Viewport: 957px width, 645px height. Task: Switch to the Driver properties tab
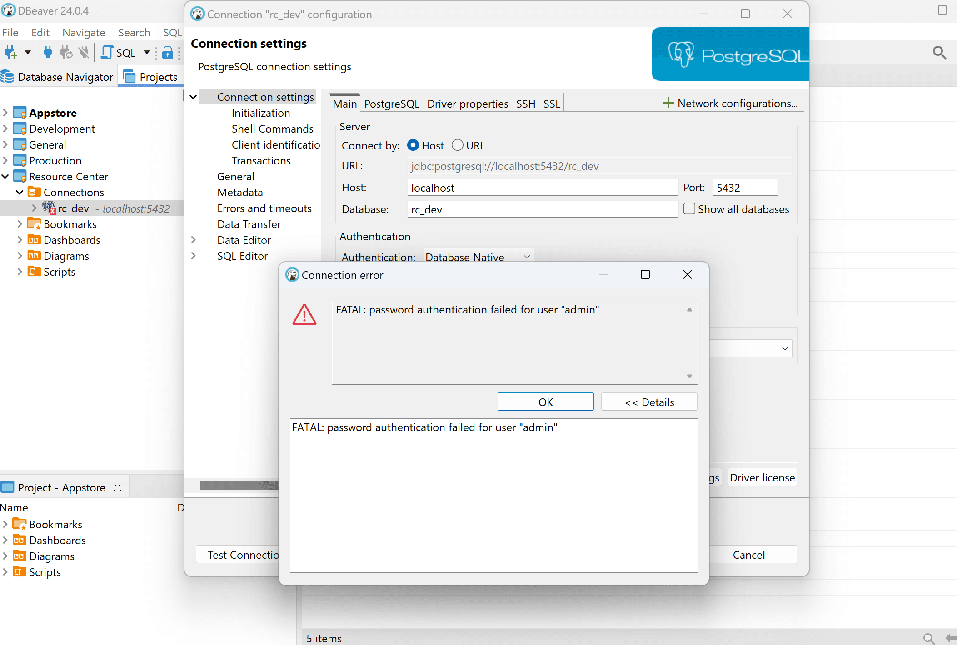click(467, 104)
